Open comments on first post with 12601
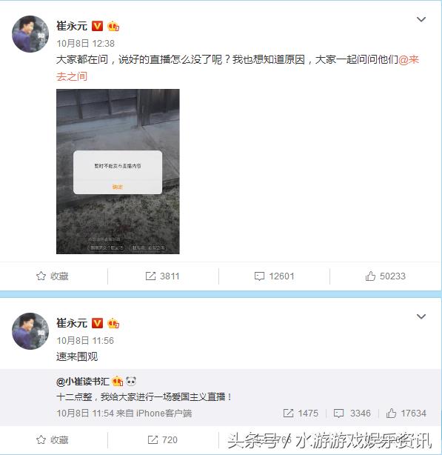 (x=274, y=276)
